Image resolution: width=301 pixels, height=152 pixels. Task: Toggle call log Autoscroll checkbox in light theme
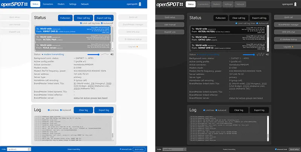tap(102, 23)
